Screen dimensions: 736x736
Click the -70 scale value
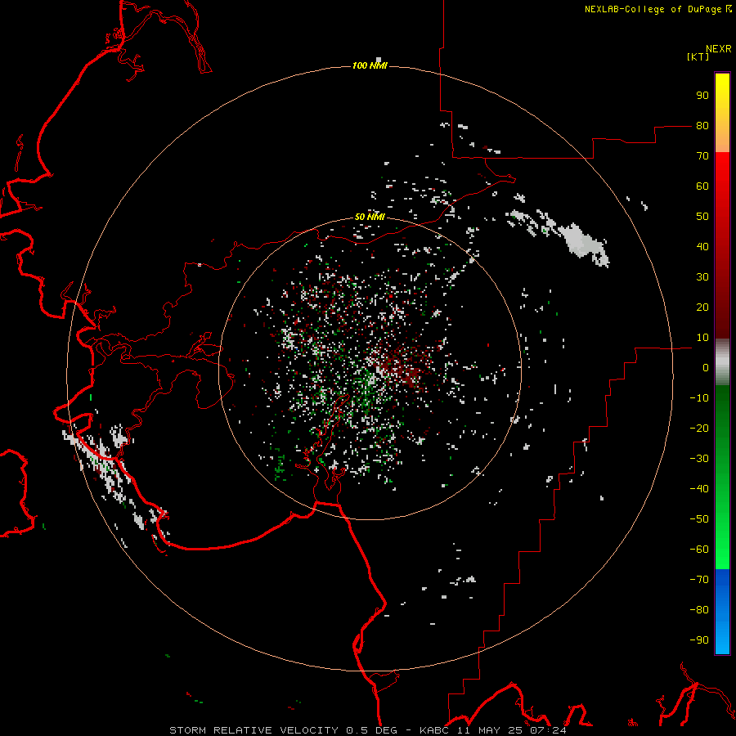click(699, 580)
